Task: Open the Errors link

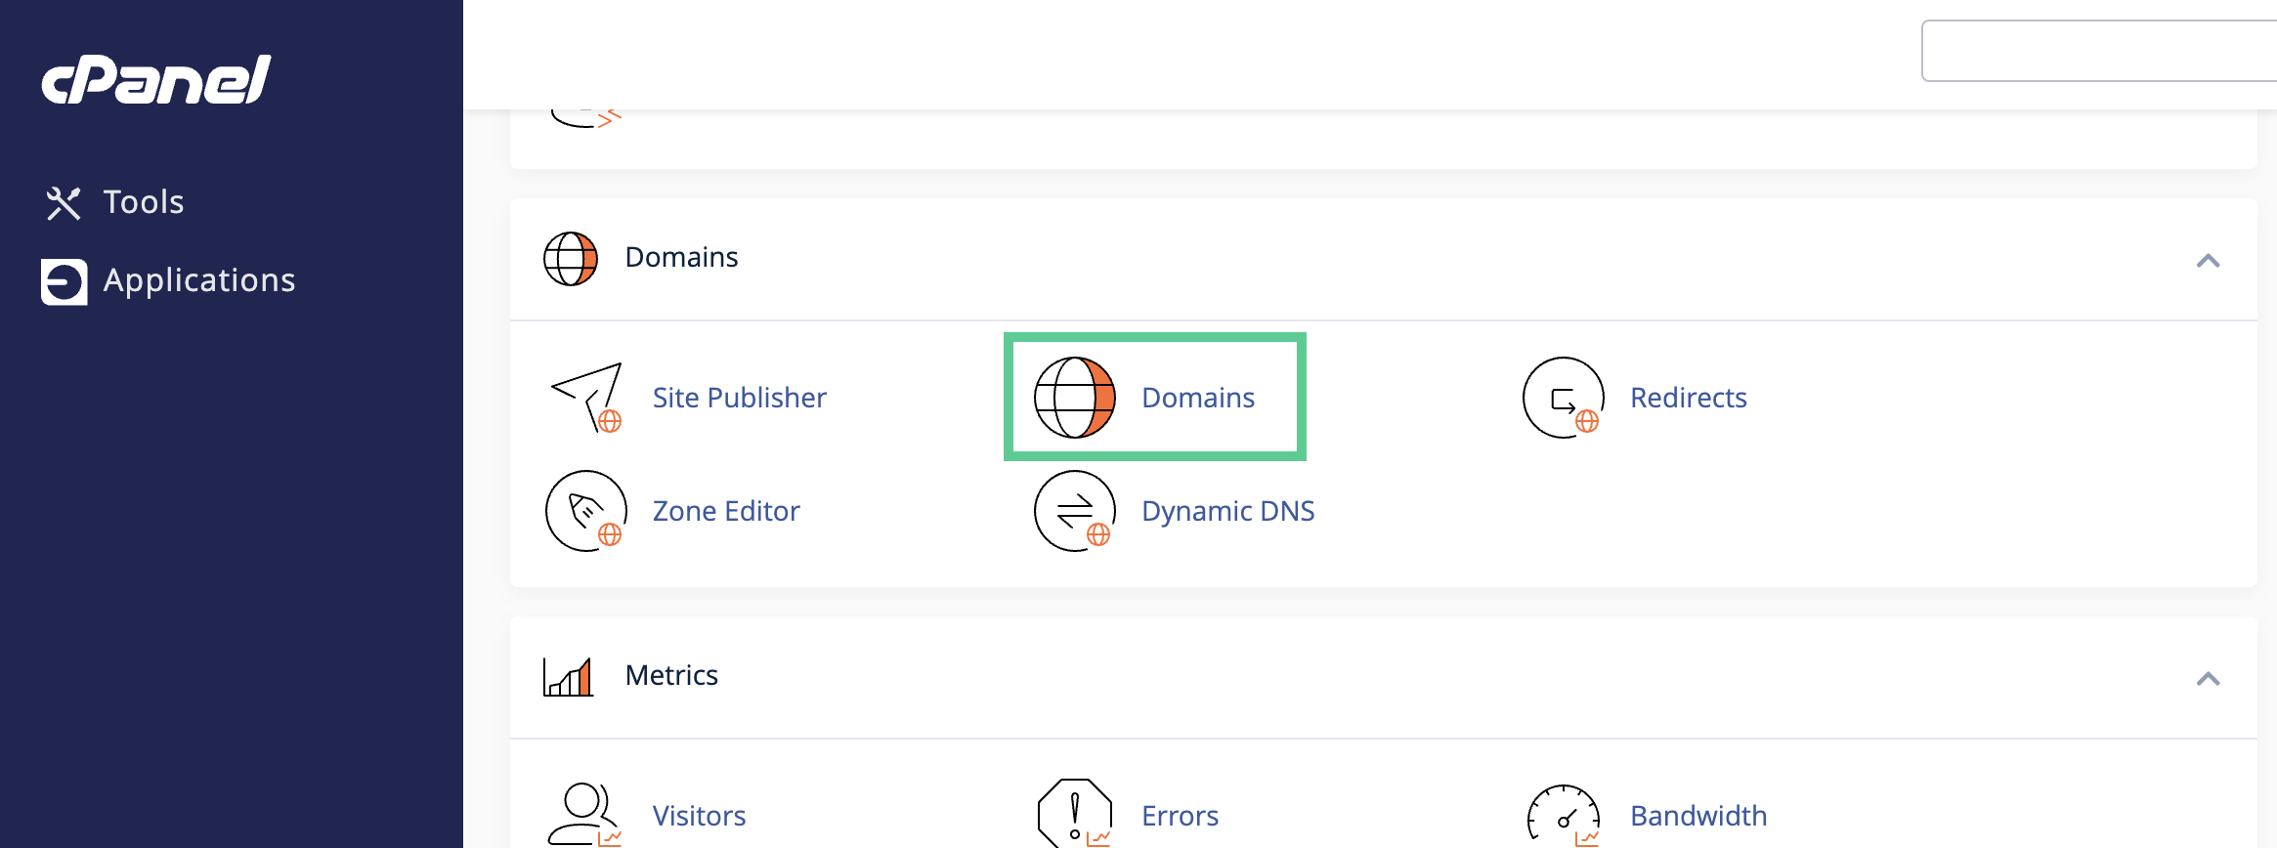Action: [1180, 816]
